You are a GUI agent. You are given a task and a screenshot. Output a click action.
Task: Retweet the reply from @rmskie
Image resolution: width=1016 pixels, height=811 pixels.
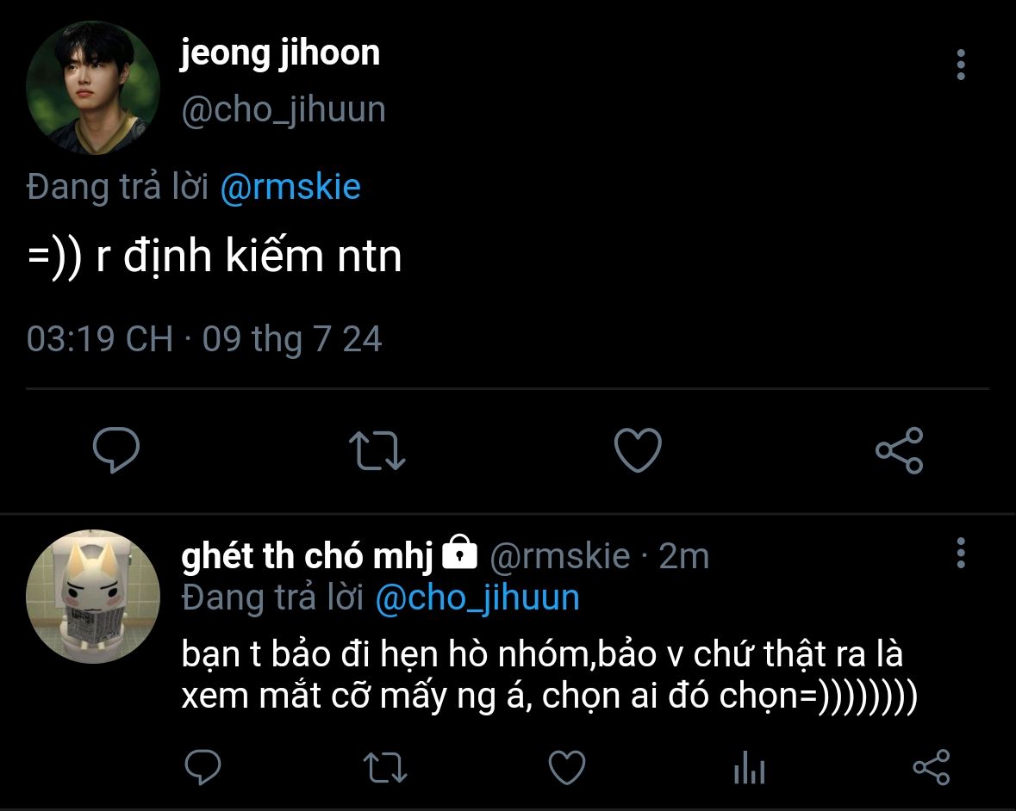tap(385, 767)
